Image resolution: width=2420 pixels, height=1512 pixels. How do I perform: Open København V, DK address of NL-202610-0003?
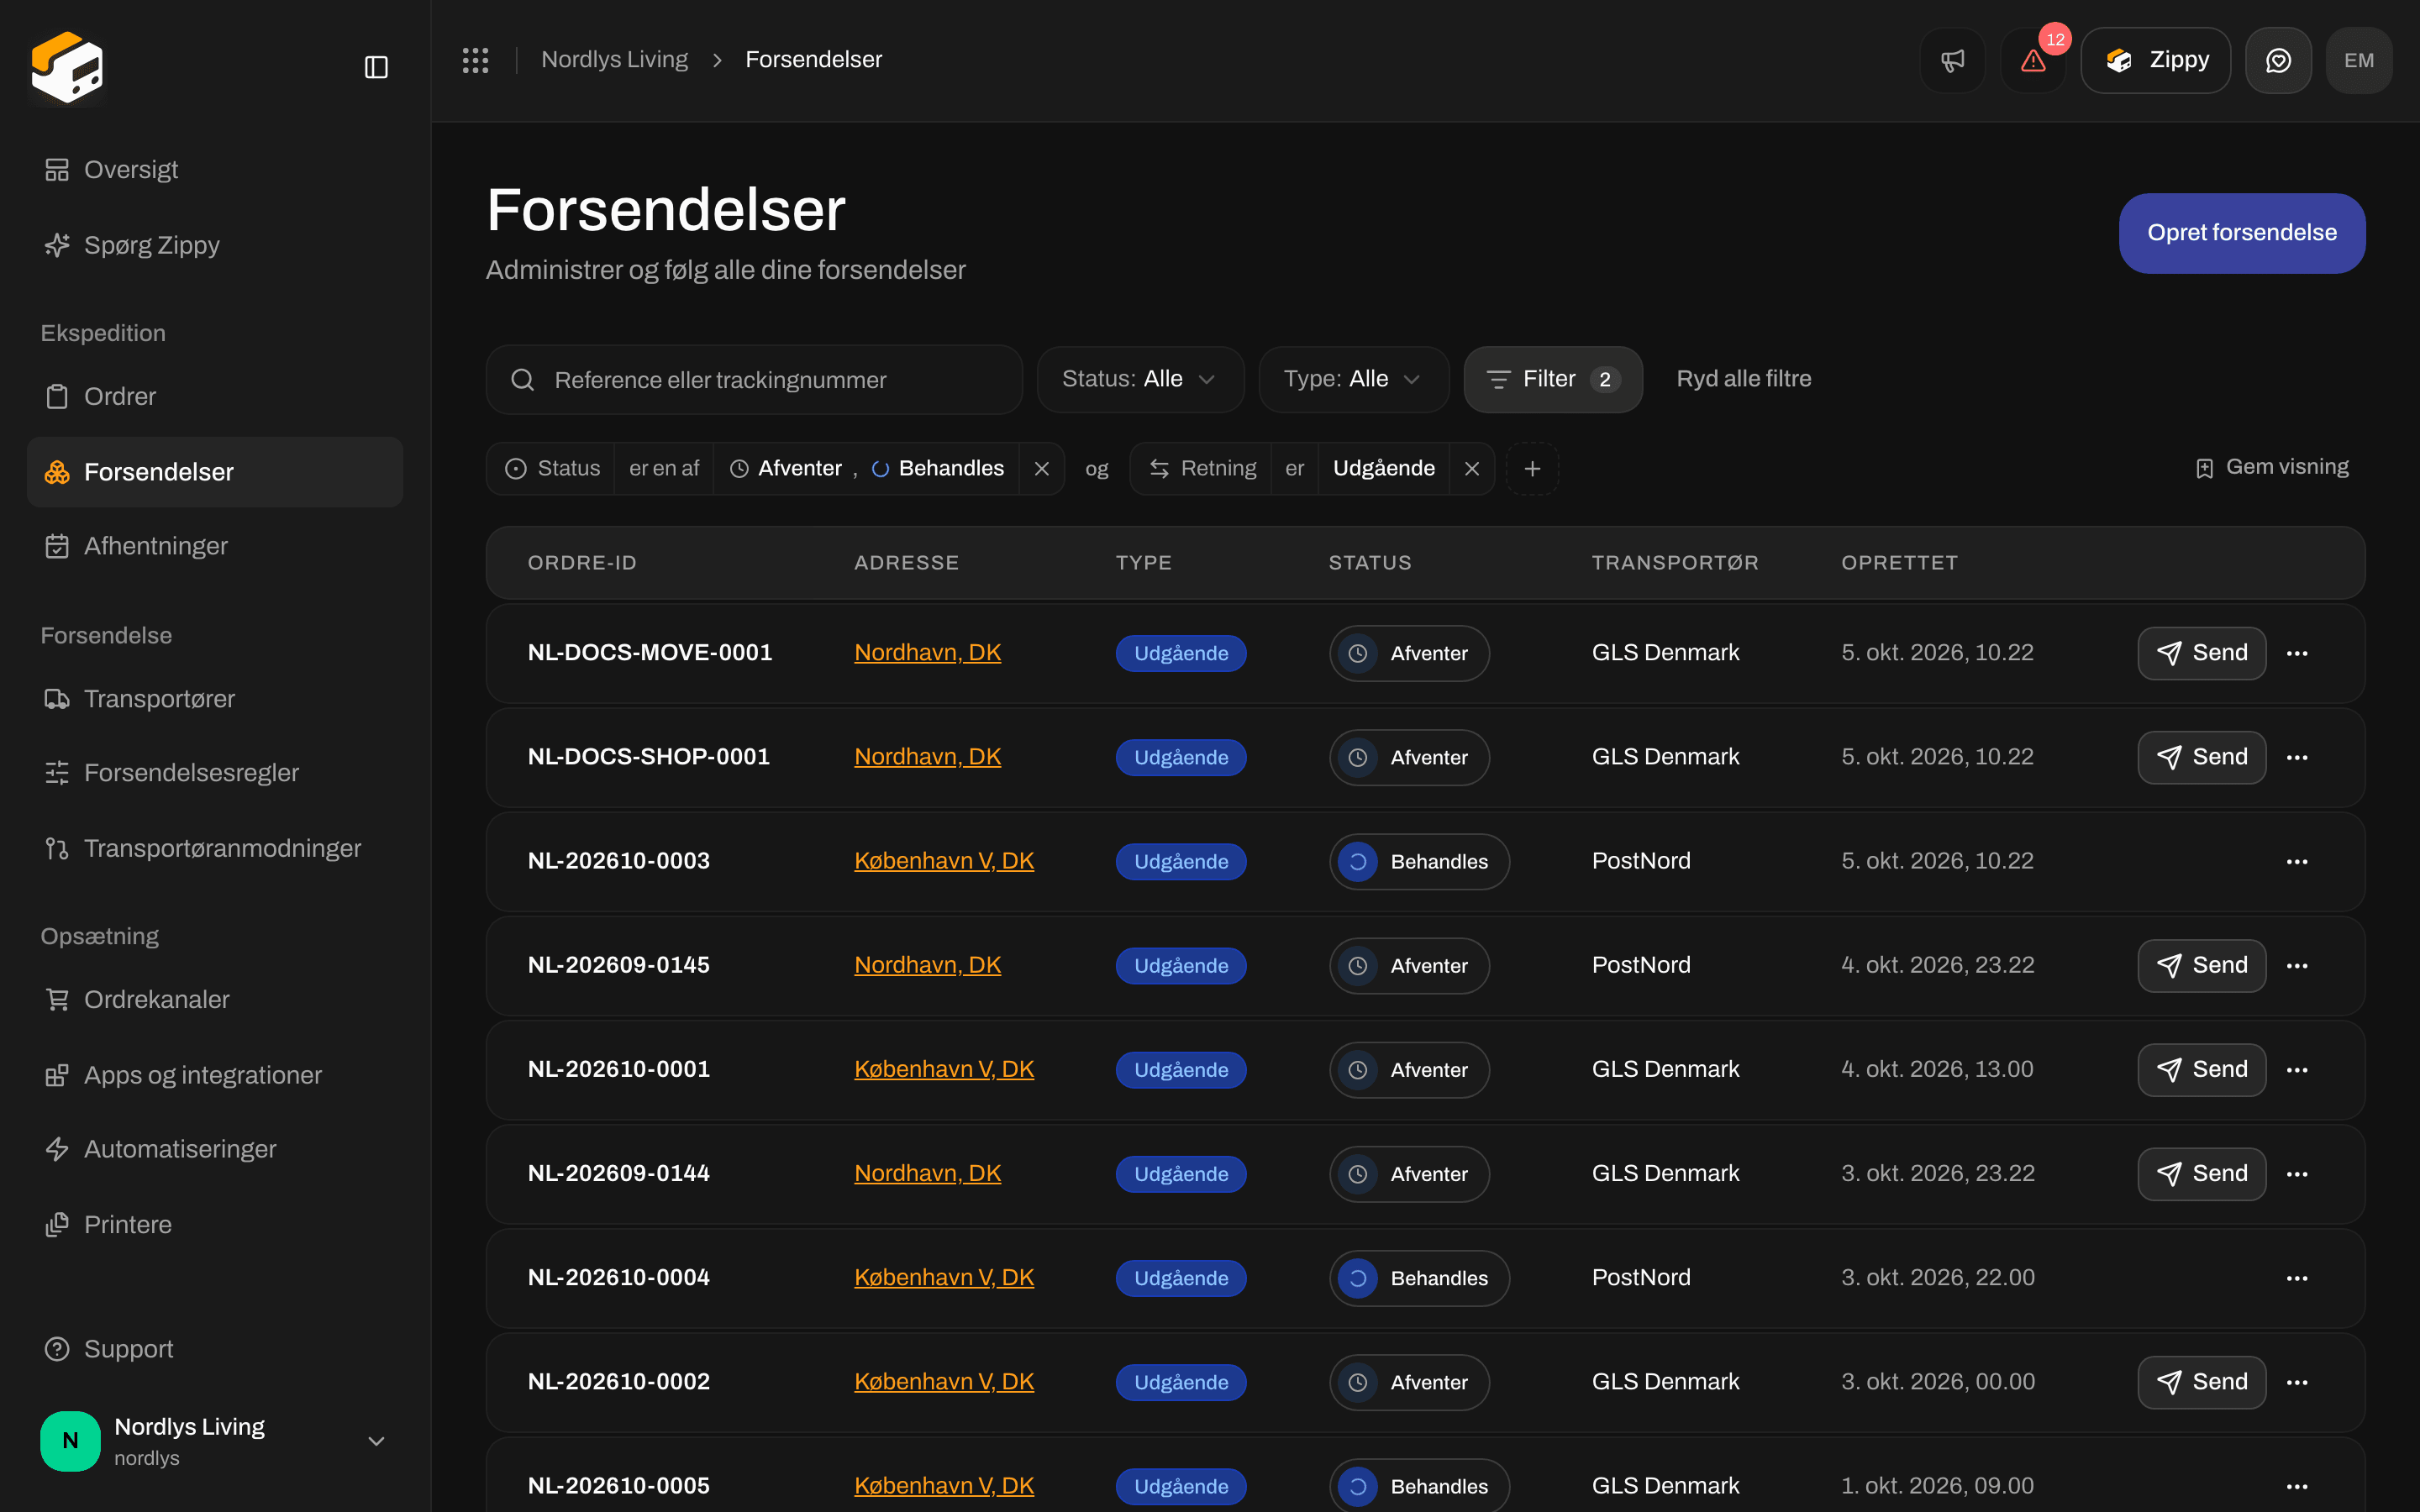943,861
